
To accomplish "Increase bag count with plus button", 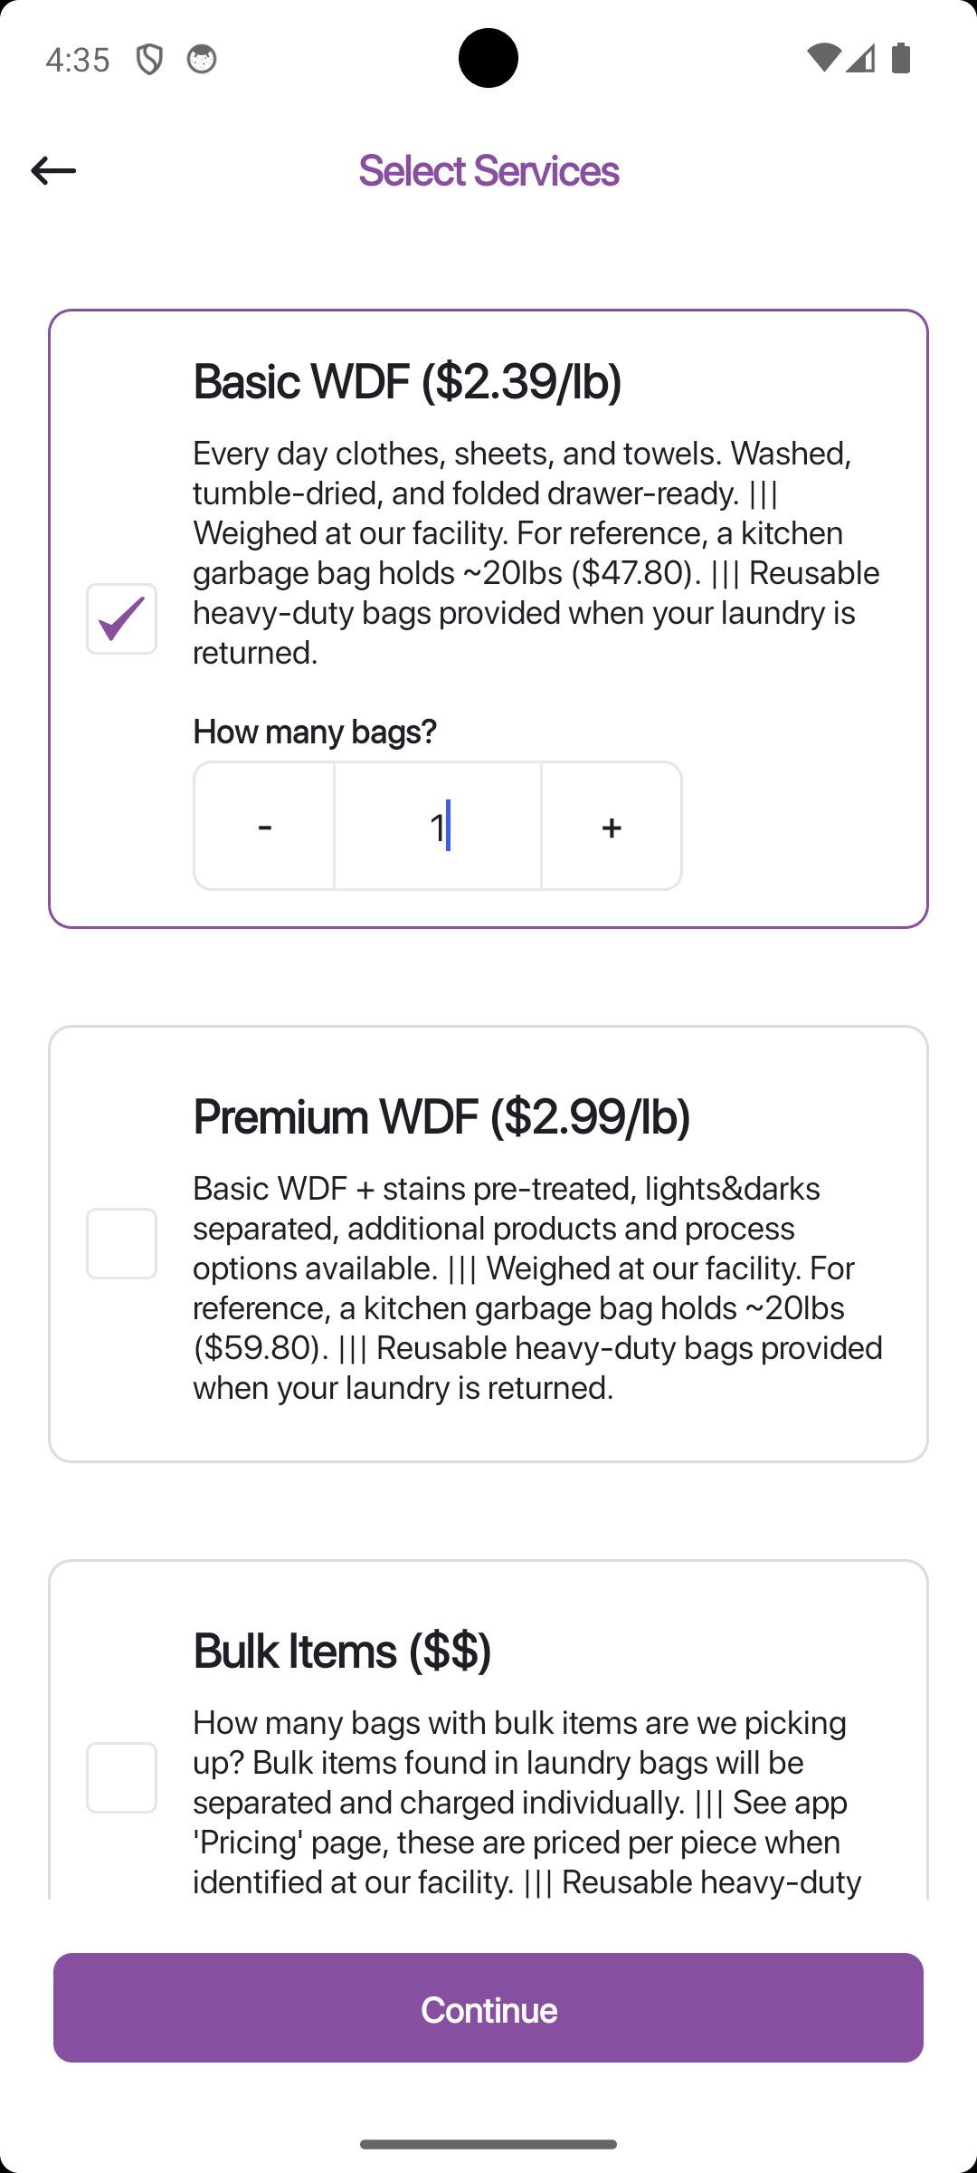I will click(x=612, y=826).
